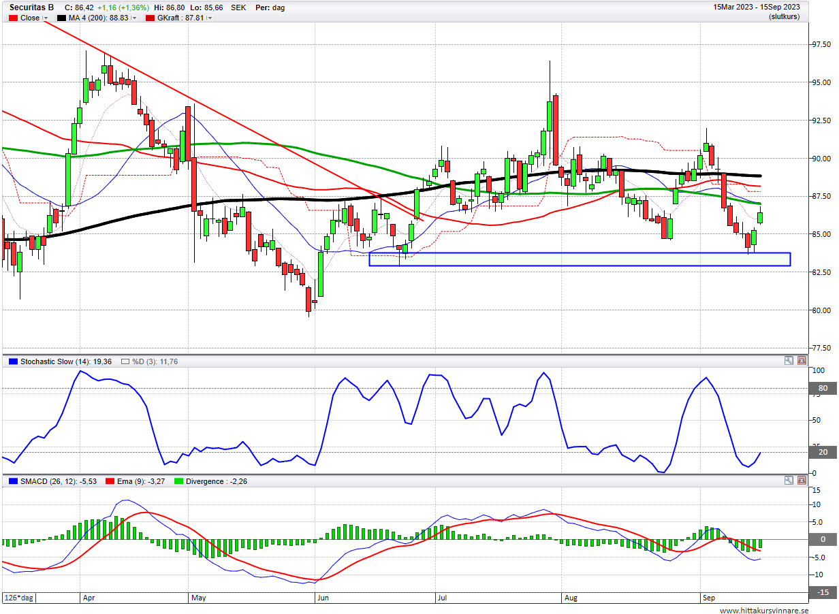The image size is (839, 614).
Task: Click the 92.50 price axis label
Action: point(823,120)
